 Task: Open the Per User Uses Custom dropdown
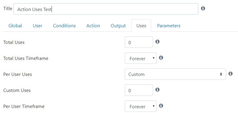[x=175, y=74]
